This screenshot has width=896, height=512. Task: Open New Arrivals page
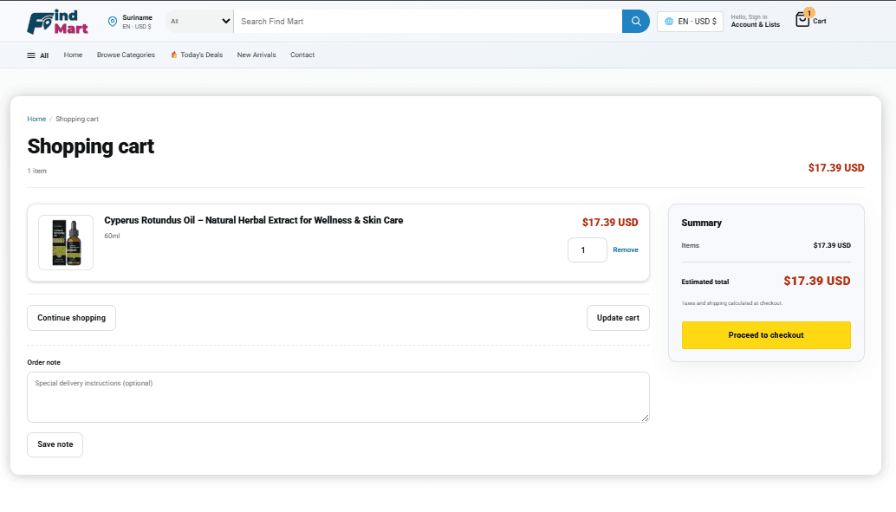pos(256,55)
